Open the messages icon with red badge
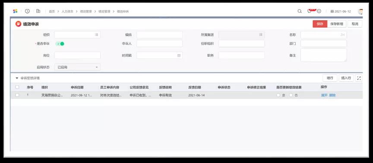The width and height of the screenshot is (373, 163). [309, 11]
